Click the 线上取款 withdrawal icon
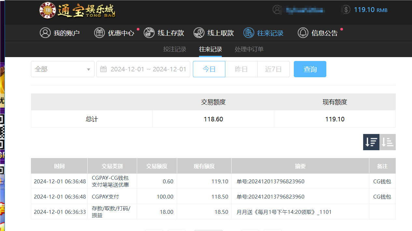Viewport: 412px width, 231px height. pos(198,32)
